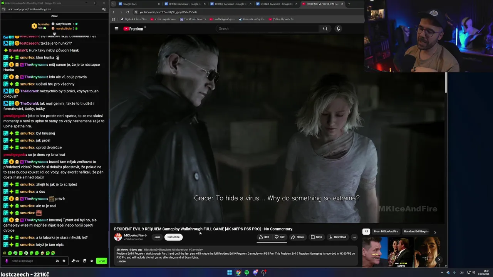The height and width of the screenshot is (277, 493).
Task: Show hidden system tray icons chevron
Action: pyautogui.click(x=442, y=272)
